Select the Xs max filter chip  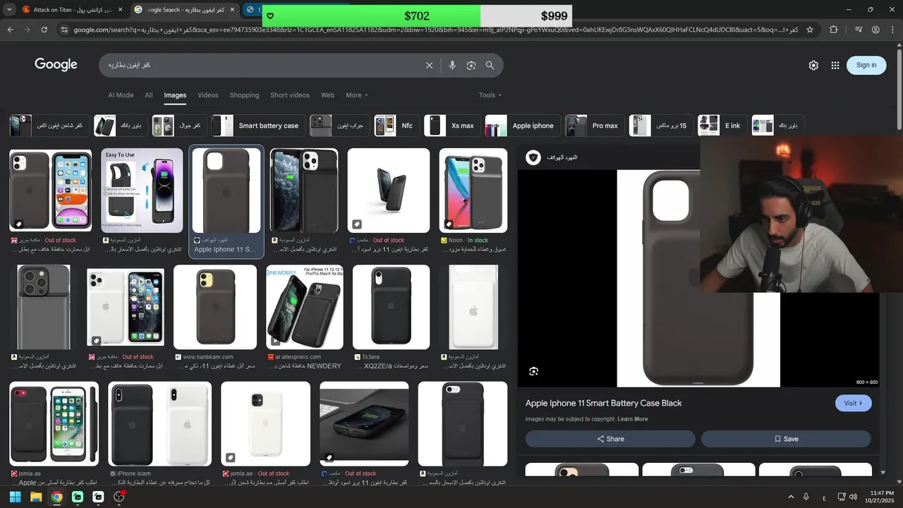[x=452, y=126]
